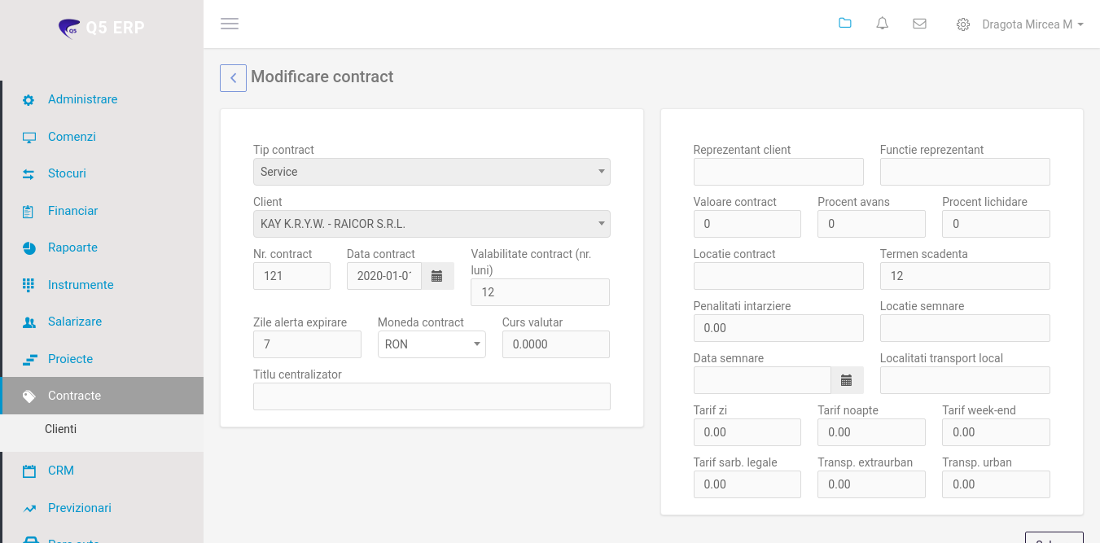This screenshot has width=1100, height=543.
Task: Expand the Tip contract dropdown
Action: pyautogui.click(x=432, y=172)
